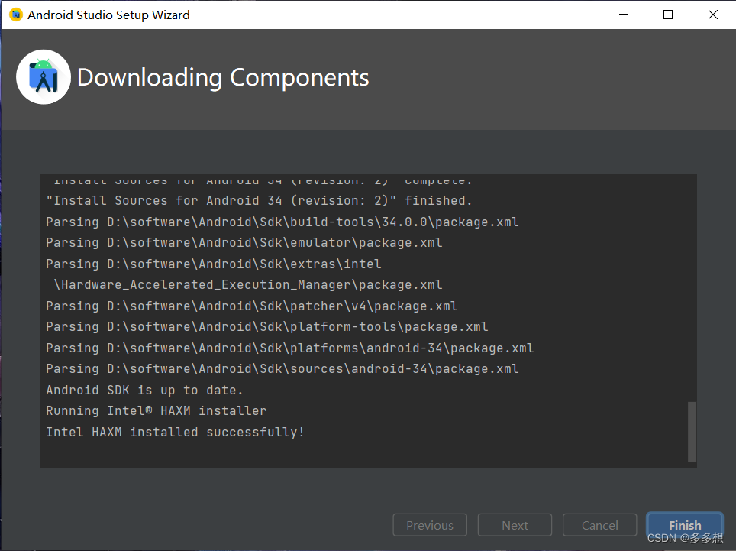736x551 pixels.
Task: Click the patcher\v4\package.xml parsing line
Action: click(252, 306)
